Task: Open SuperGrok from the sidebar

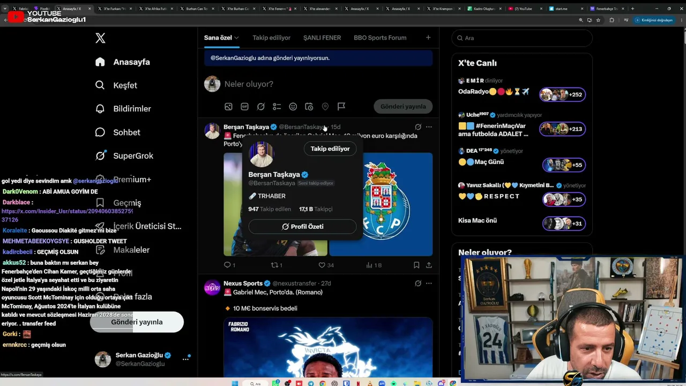Action: (x=124, y=156)
